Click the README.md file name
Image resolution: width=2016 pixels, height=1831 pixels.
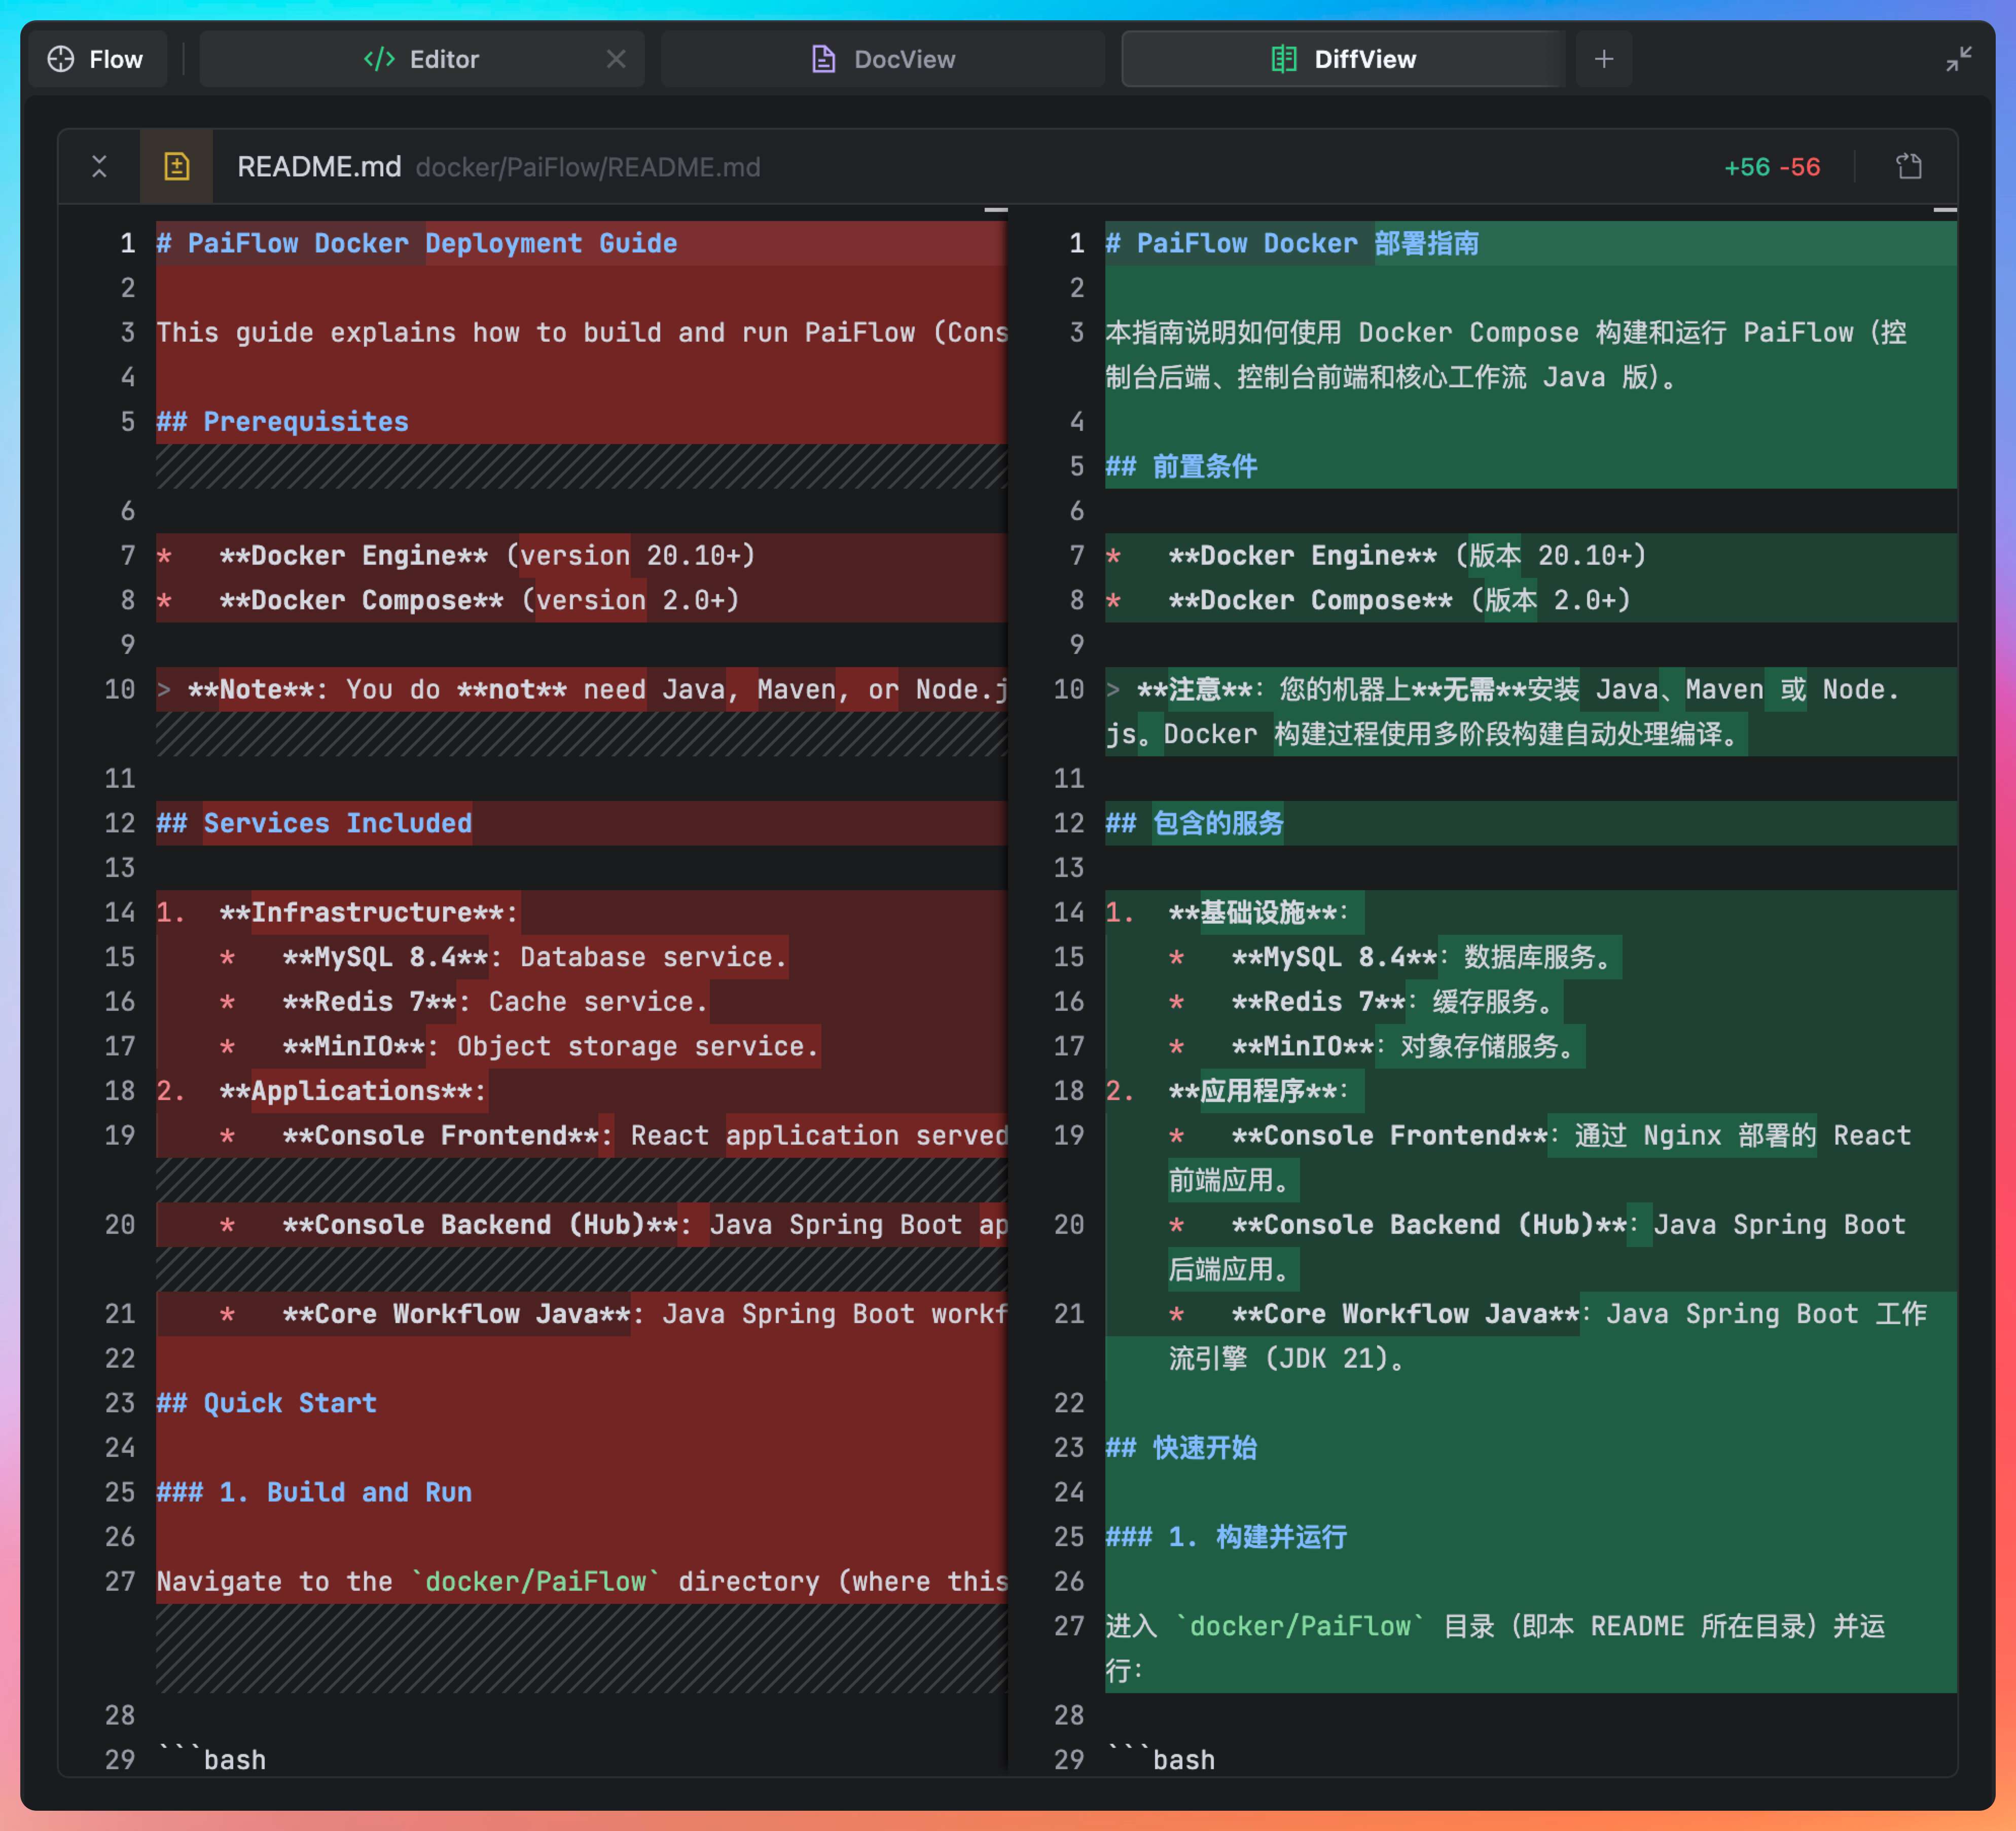click(319, 166)
